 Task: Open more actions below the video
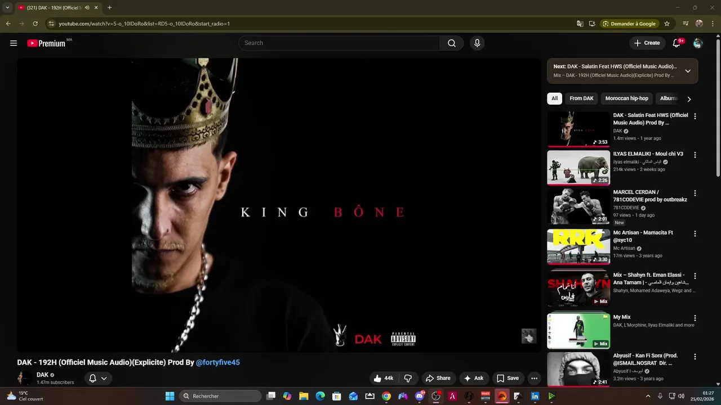pyautogui.click(x=535, y=378)
